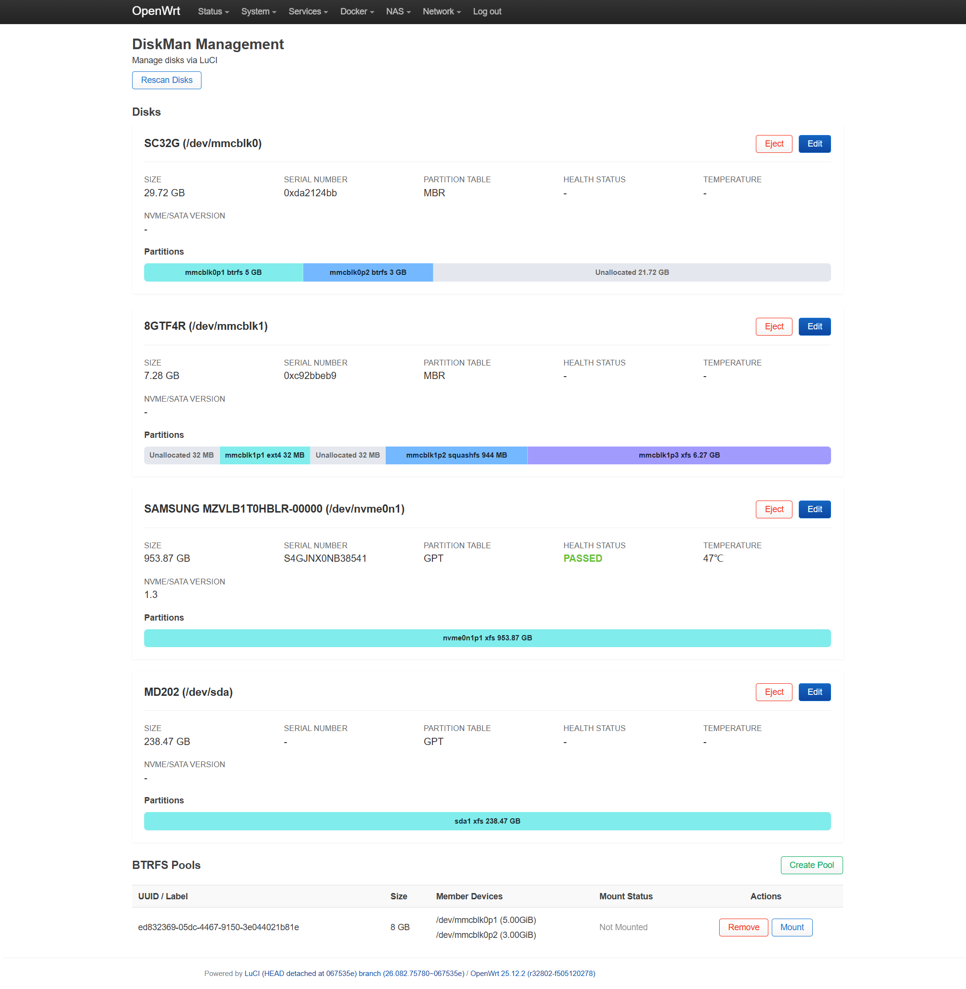966x989 pixels.
Task: Select the mmcblk0p2 btrfs 3 GB partition bar
Action: coord(368,272)
